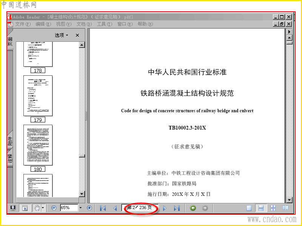Image resolution: width=302 pixels, height=226 pixels.
Task: Go to next page arrow
Action: click(165, 208)
